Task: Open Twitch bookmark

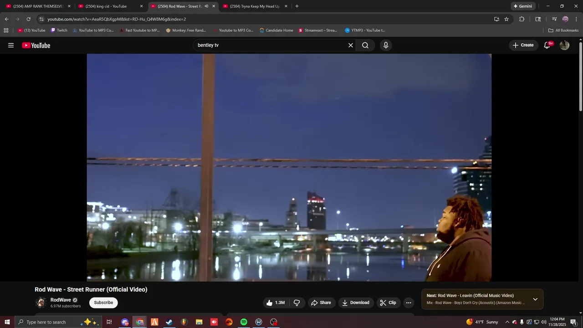Action: 59,31
